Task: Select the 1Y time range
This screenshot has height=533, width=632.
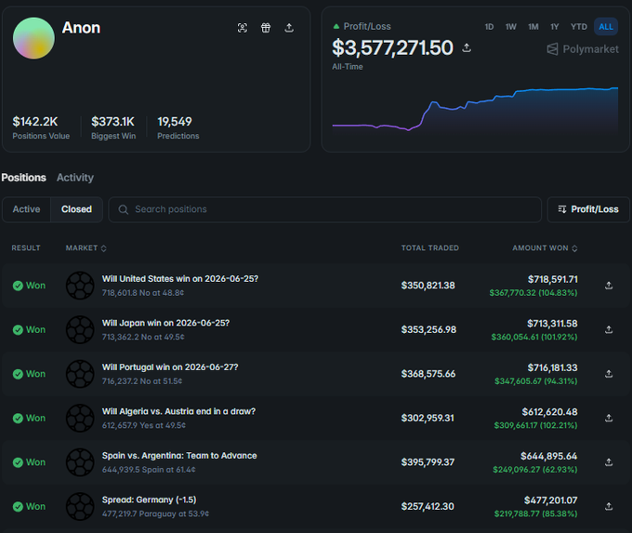Action: [555, 27]
